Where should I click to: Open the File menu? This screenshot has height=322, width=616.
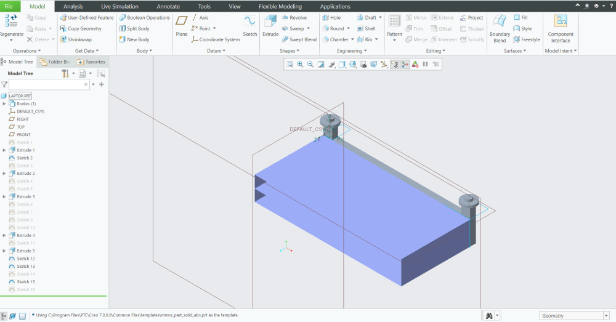[x=8, y=6]
